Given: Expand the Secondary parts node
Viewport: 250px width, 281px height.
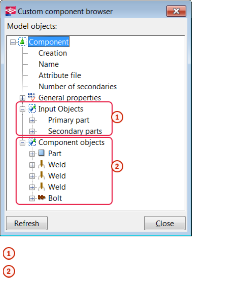Looking at the screenshot, I should [x=32, y=132].
